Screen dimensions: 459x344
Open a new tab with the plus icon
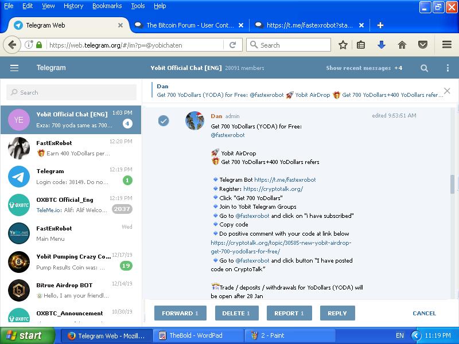point(380,25)
